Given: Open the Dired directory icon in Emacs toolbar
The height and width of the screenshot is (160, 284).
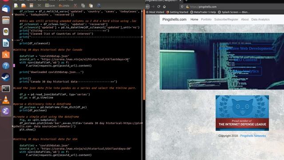Looking at the screenshot, I should coord(32,6).
